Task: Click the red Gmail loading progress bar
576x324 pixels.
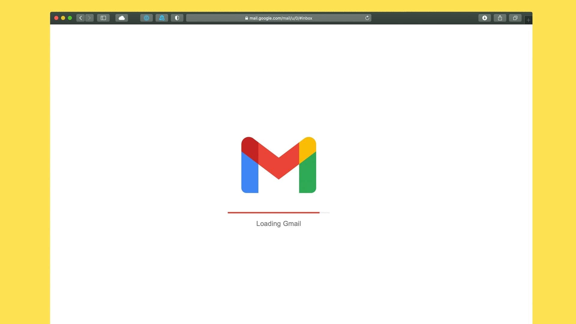Action: coord(274,212)
